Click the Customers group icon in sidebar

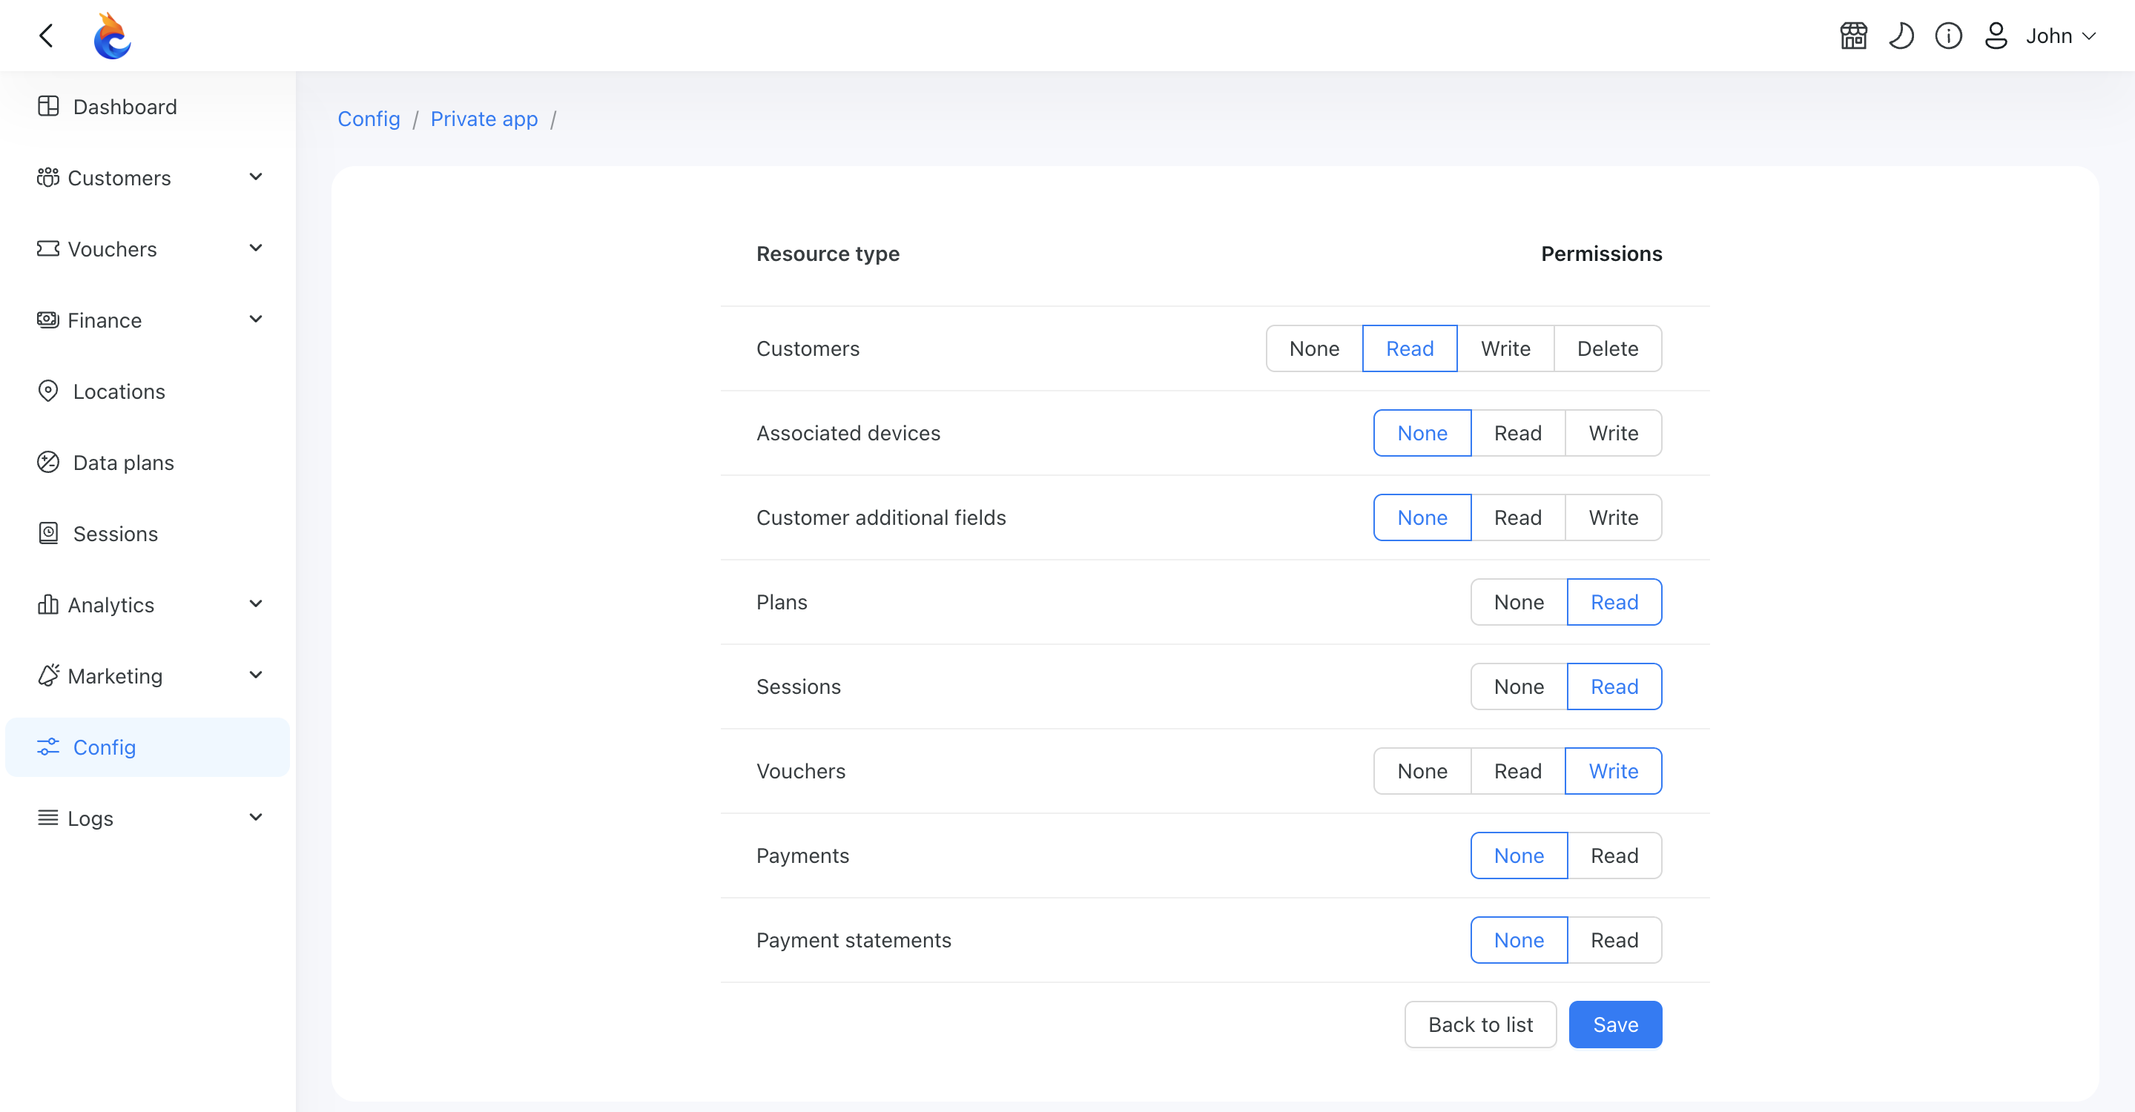point(48,177)
